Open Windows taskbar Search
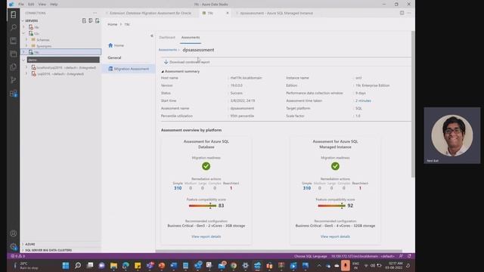Screen dimensions: 484x272 [78, 265]
